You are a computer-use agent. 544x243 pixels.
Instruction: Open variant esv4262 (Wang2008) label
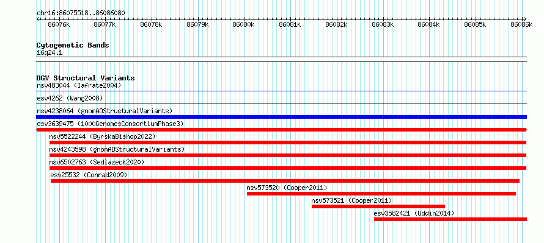pos(70,98)
